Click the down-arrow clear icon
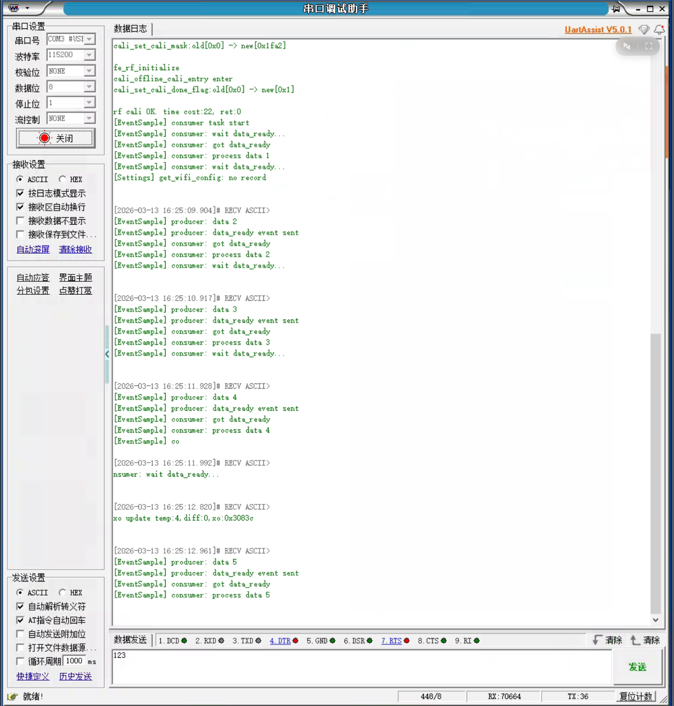674x706 pixels. click(x=597, y=640)
